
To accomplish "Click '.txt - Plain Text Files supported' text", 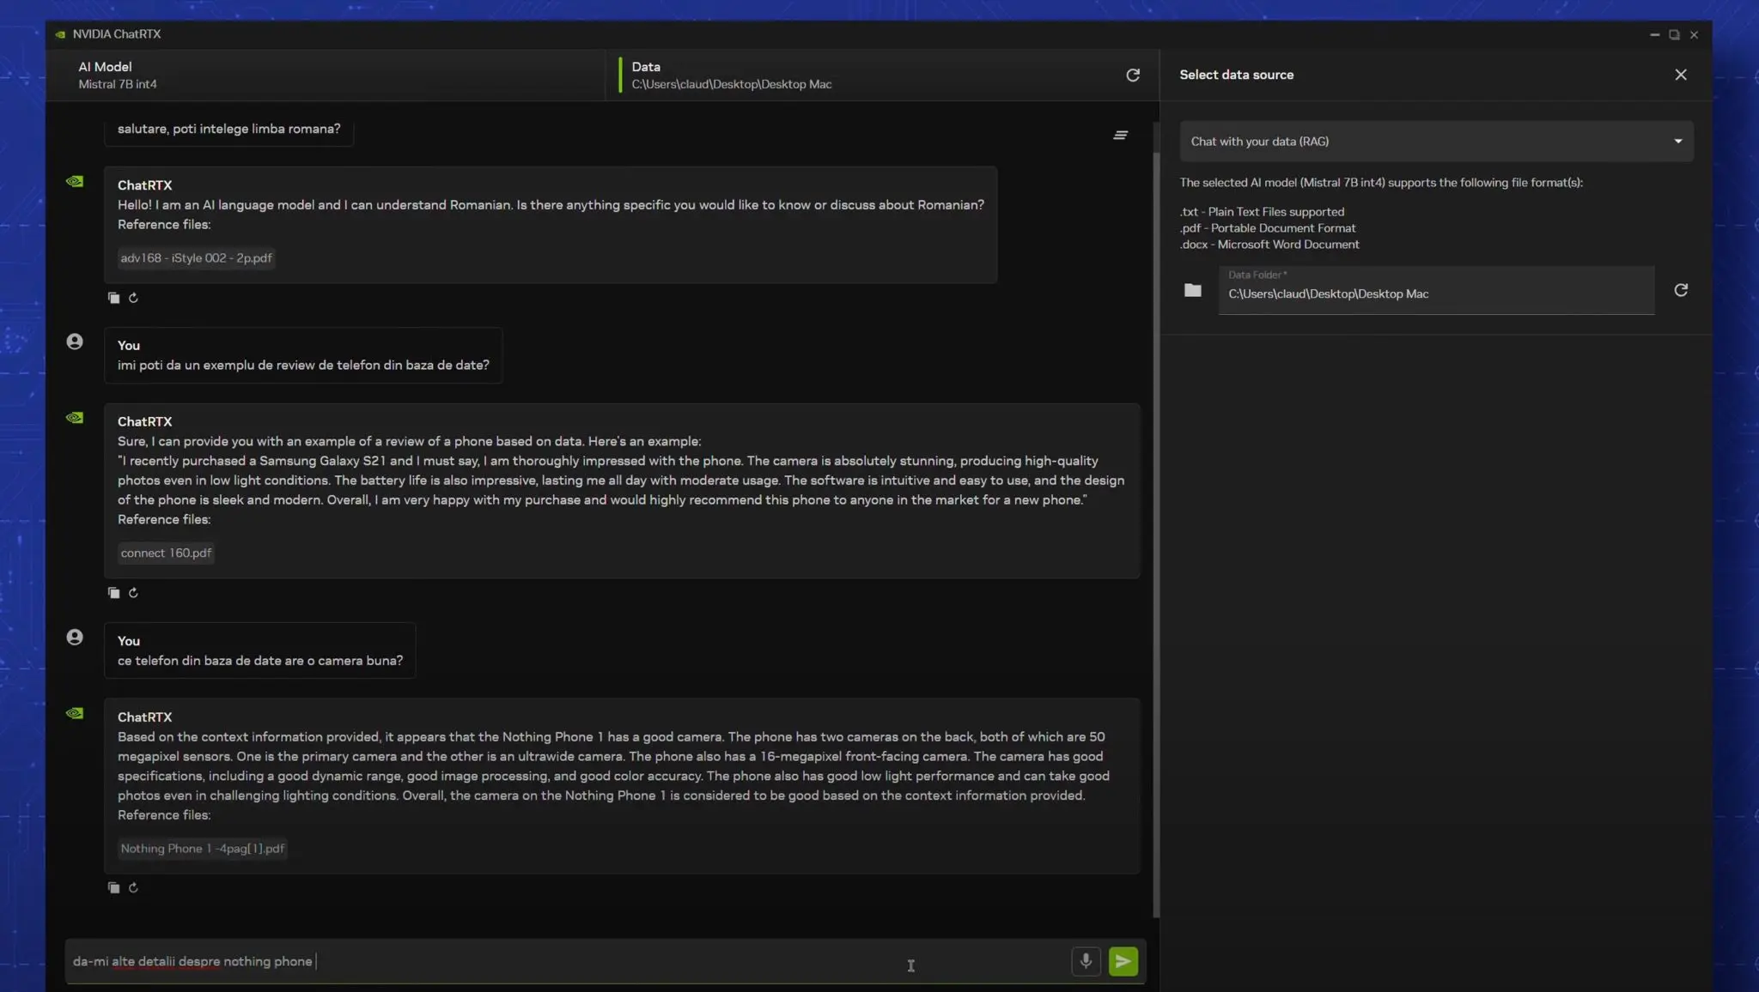I will 1262,212.
